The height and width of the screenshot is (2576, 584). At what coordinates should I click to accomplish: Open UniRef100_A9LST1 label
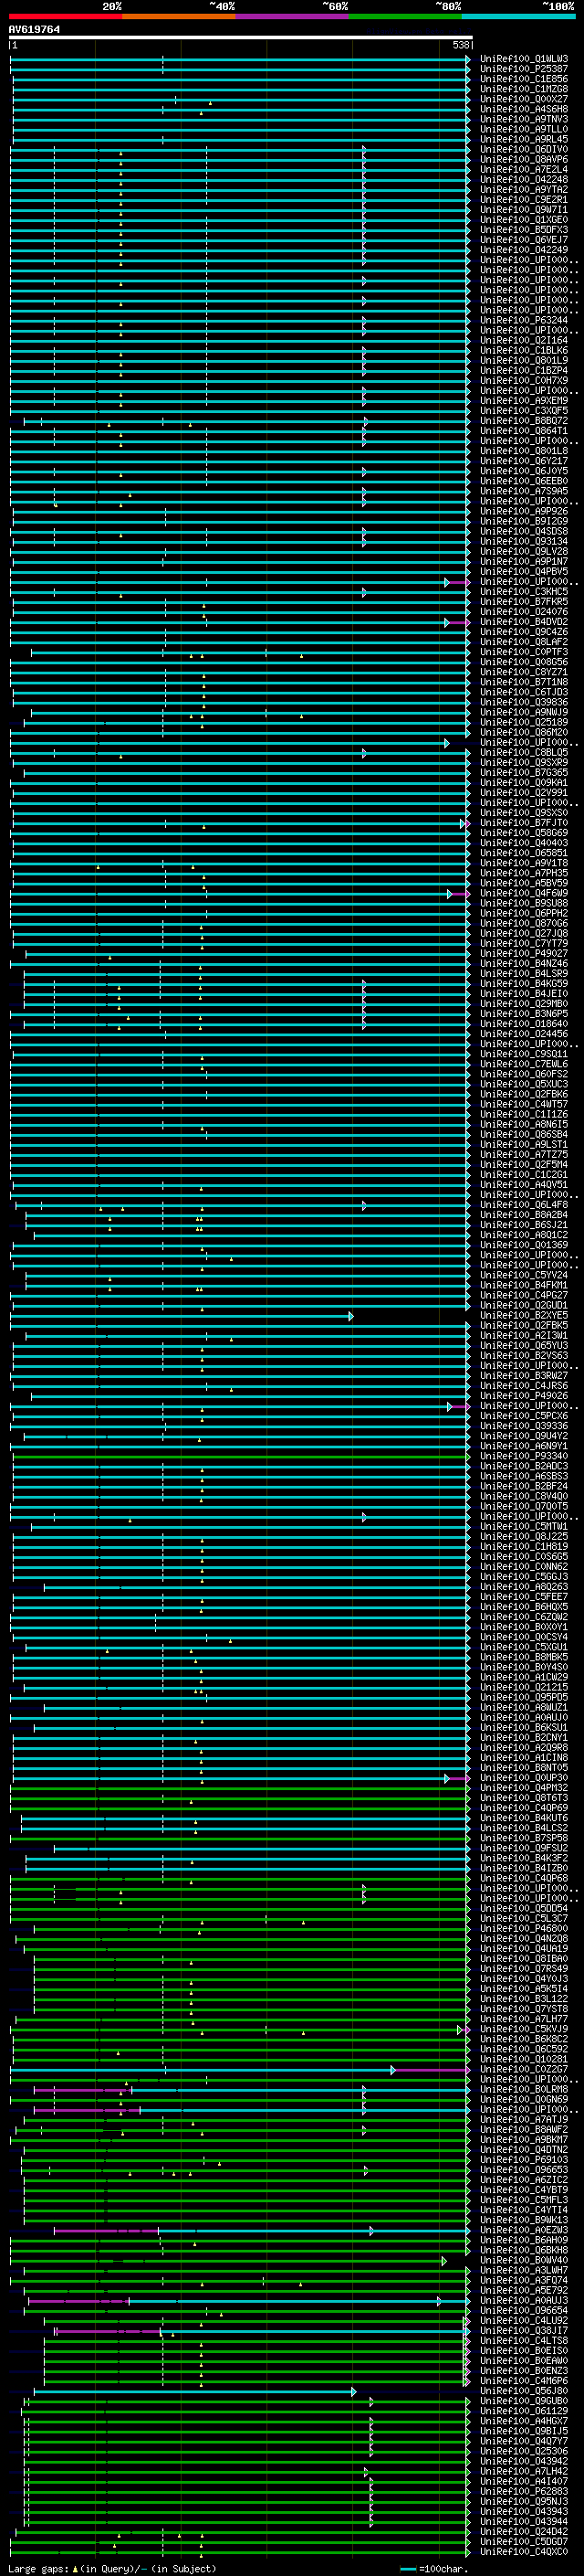(524, 1144)
